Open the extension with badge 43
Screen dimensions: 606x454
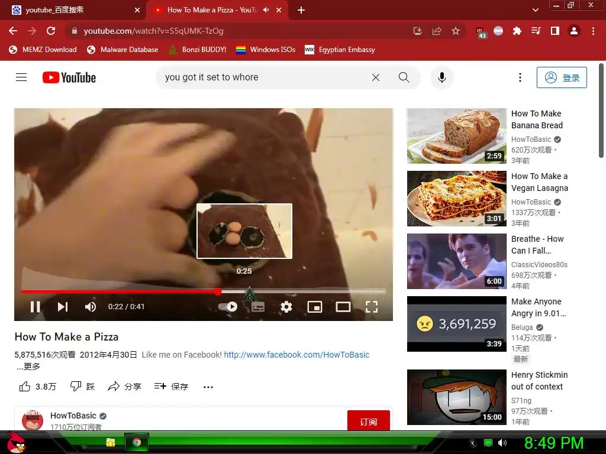pyautogui.click(x=481, y=32)
